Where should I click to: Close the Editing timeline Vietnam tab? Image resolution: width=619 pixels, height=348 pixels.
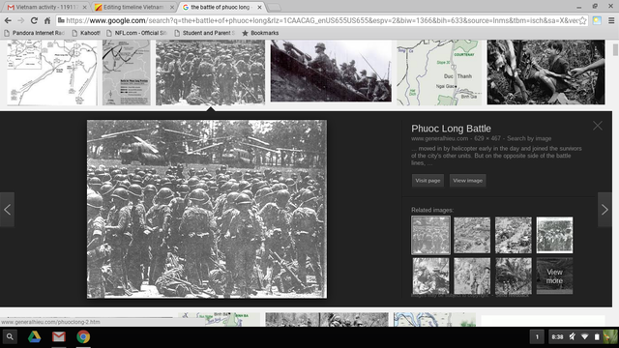172,7
